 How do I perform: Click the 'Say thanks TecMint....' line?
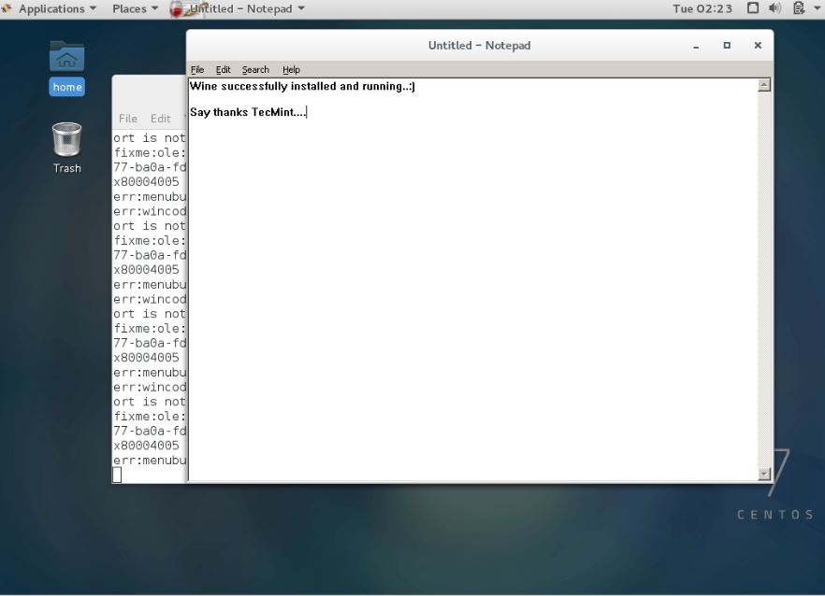pos(248,112)
